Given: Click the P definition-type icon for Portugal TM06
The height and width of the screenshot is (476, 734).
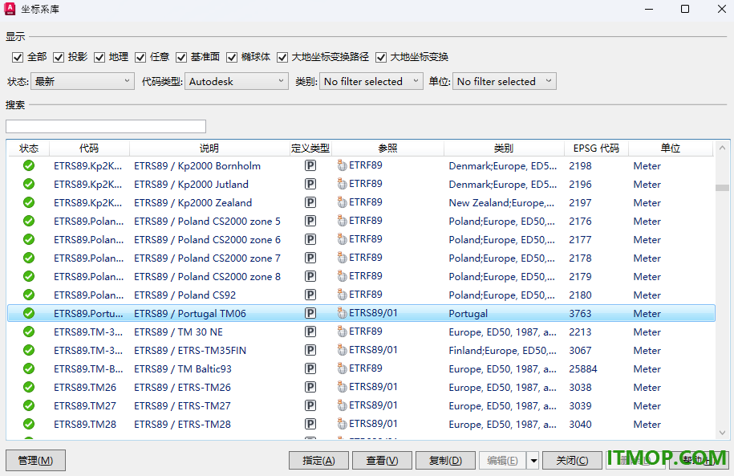Looking at the screenshot, I should 310,313.
